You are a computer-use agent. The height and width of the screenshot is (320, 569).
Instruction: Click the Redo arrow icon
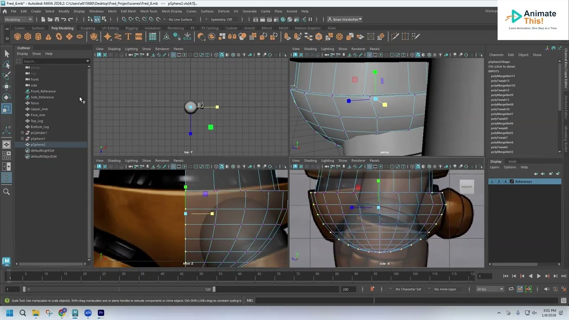point(70,19)
